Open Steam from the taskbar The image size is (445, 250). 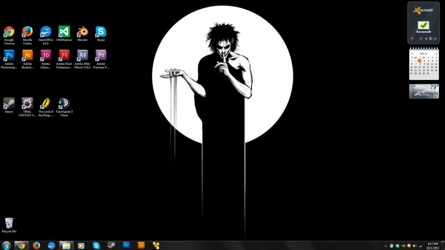pyautogui.click(x=111, y=246)
